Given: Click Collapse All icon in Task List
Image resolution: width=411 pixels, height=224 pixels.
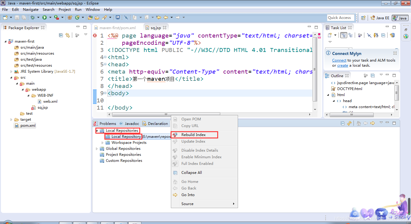Looking at the screenshot, I should 383,35.
